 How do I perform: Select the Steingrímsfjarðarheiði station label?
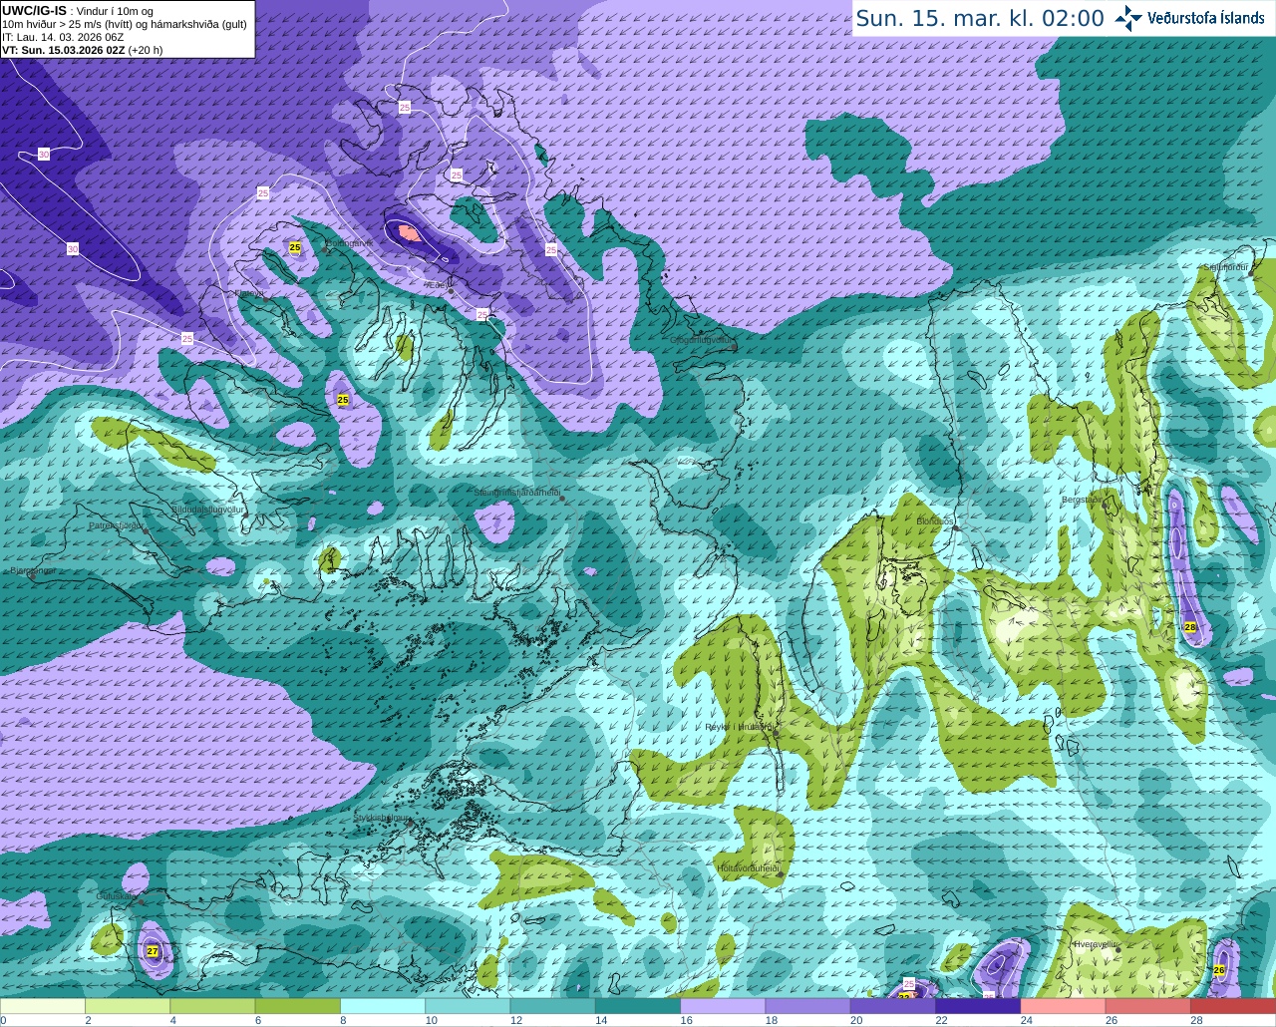pyautogui.click(x=516, y=492)
